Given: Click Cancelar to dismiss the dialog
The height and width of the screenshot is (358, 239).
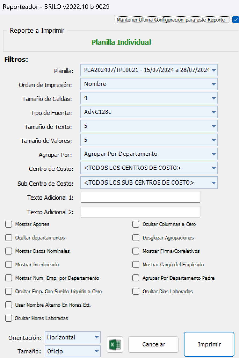Looking at the screenshot, I should click(153, 344).
